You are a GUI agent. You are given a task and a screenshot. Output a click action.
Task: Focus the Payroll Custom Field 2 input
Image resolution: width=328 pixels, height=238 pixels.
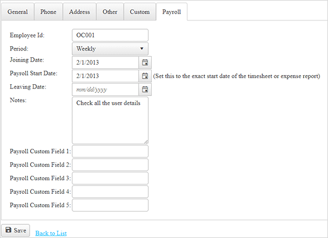point(110,165)
